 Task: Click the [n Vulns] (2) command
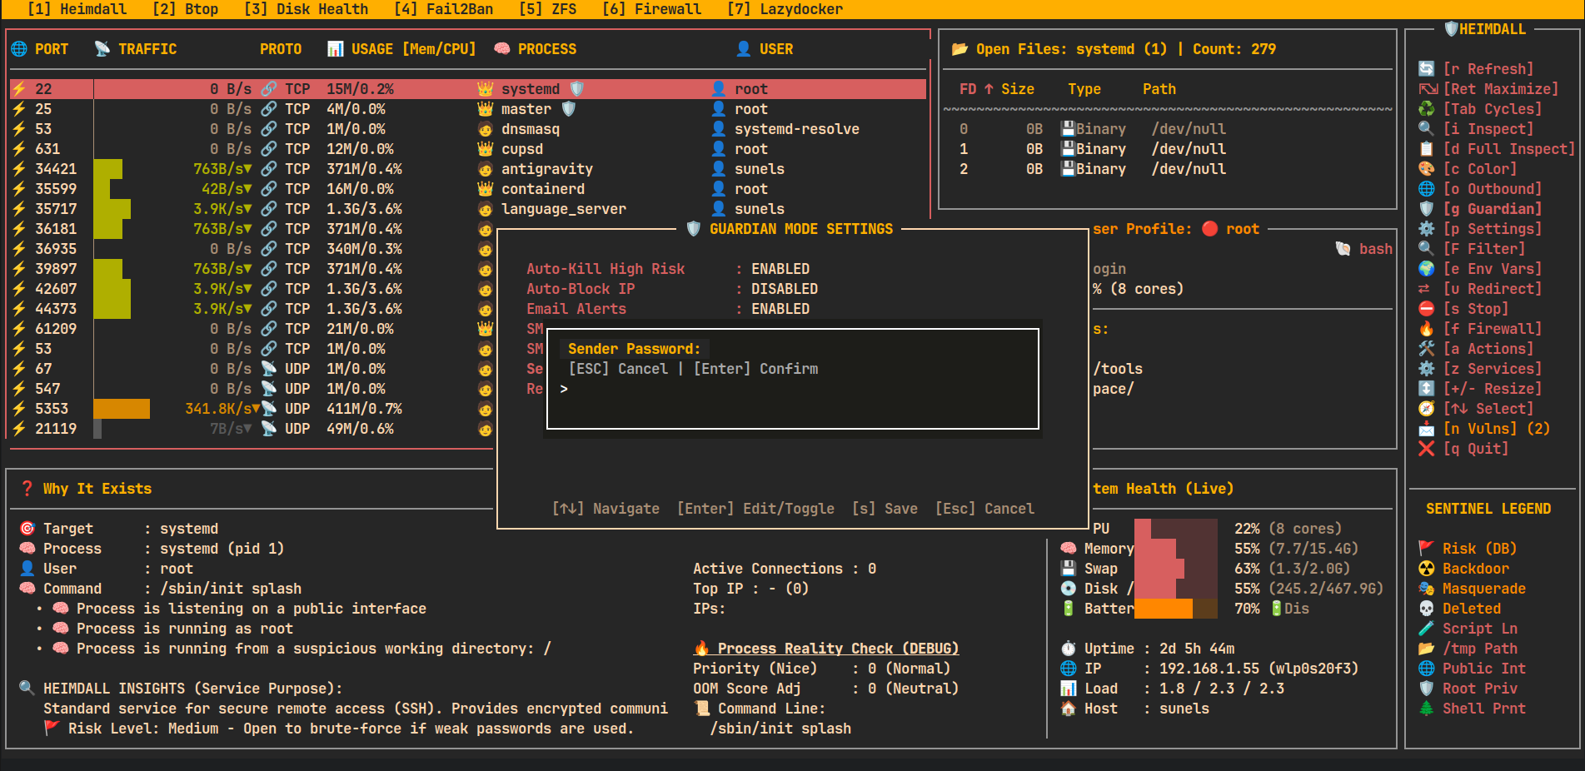click(1497, 429)
